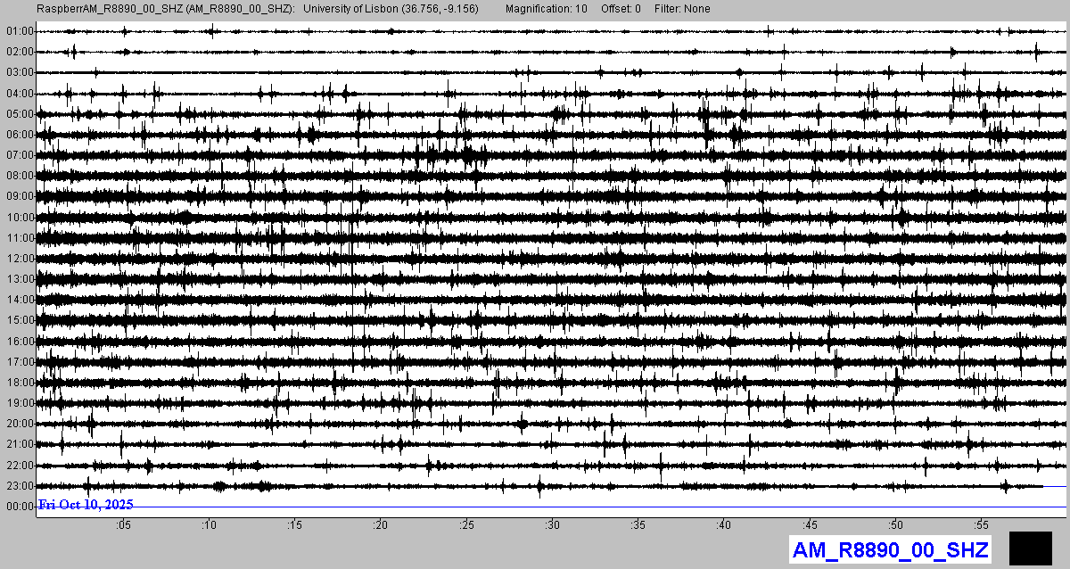Click the :55 minute tick label

point(982,524)
